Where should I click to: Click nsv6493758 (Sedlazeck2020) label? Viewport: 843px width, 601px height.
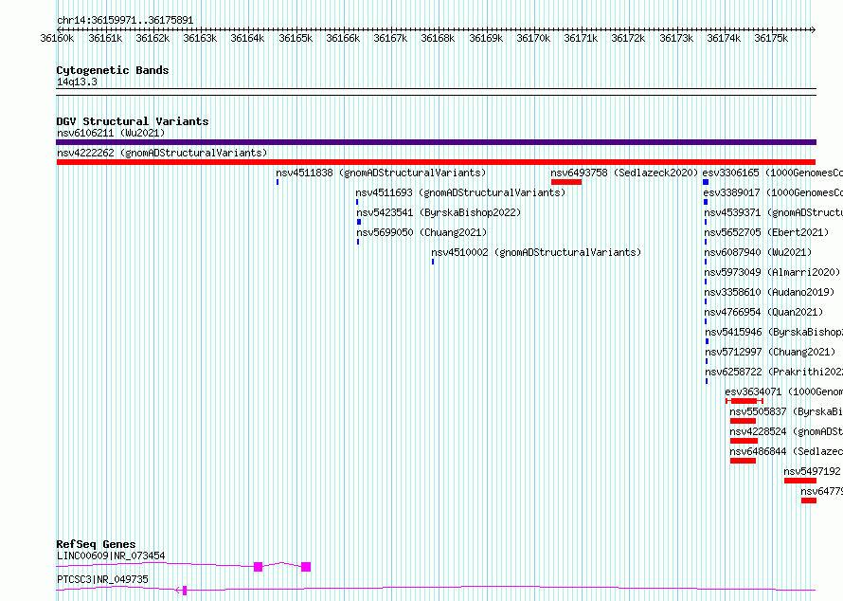pyautogui.click(x=624, y=173)
